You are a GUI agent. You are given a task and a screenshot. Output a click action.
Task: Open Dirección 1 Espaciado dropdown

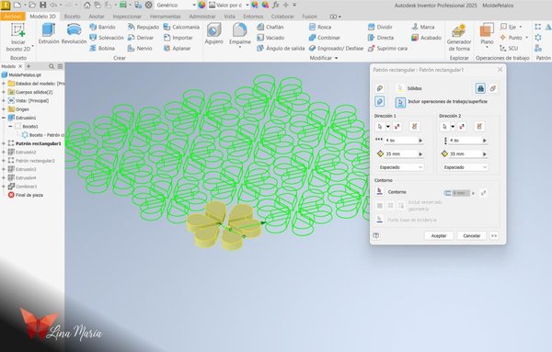[x=400, y=167]
